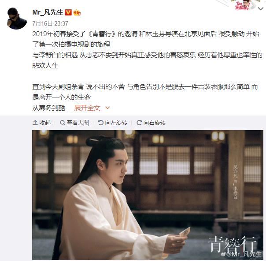Click the rotate-left arrow icon
Viewport: 266px width, 261px height.
point(101,123)
